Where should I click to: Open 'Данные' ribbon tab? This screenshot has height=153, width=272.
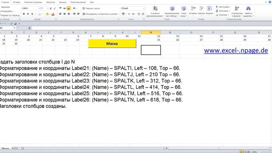click(x=62, y=2)
